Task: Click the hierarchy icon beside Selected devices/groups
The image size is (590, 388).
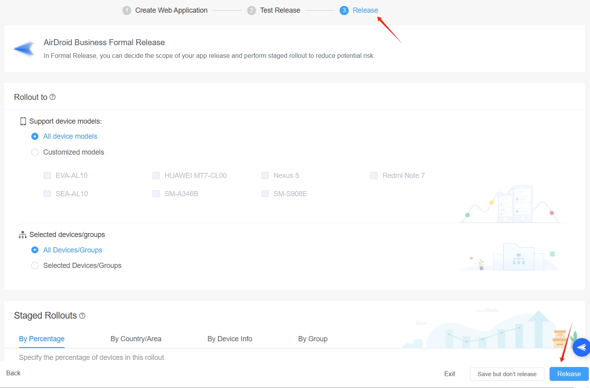Action: click(x=23, y=235)
